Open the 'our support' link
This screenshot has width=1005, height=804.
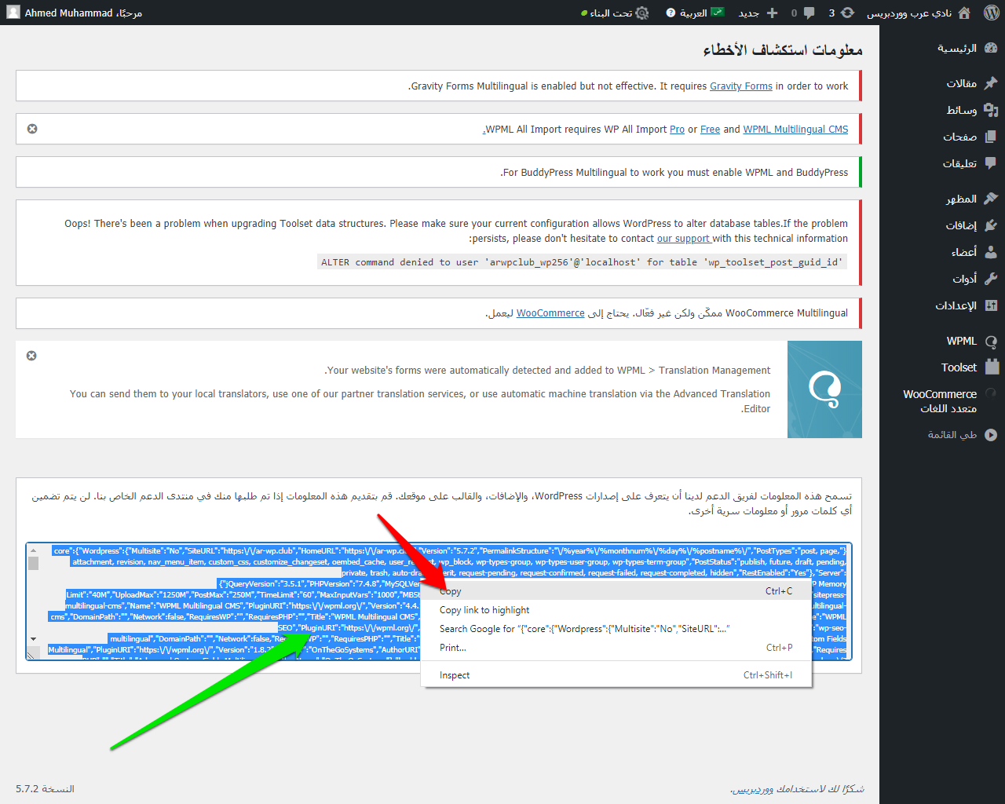coord(683,239)
